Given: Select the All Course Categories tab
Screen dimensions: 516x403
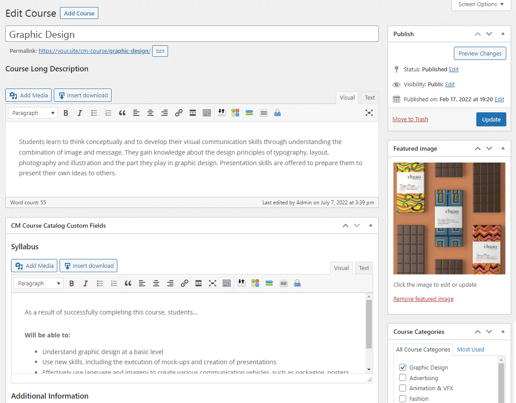Looking at the screenshot, I should 423,349.
